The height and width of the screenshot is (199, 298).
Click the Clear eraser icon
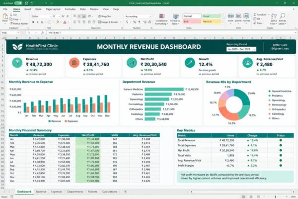[x=255, y=23]
